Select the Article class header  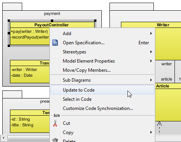[x=163, y=86]
